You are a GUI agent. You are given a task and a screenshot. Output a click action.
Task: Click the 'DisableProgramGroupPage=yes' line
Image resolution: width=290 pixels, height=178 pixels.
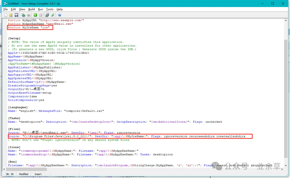pos(32,86)
